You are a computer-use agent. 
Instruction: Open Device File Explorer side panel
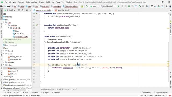tap(171, 80)
